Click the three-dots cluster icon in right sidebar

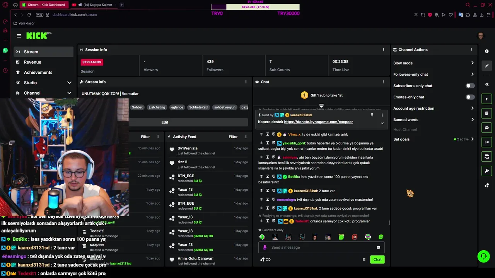coord(486,185)
